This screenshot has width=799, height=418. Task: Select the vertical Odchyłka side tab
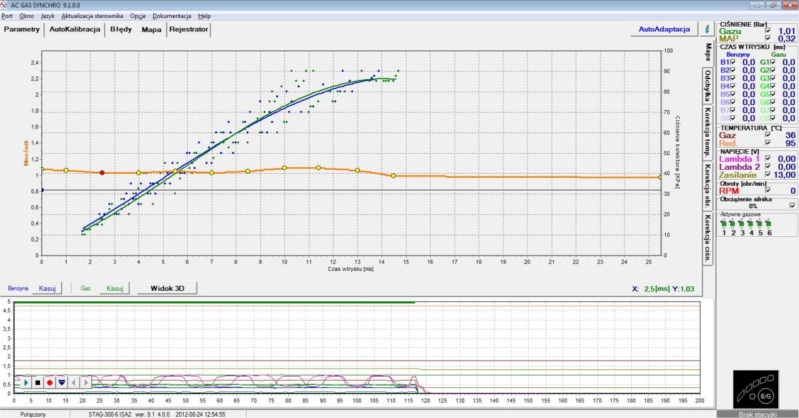(x=707, y=87)
